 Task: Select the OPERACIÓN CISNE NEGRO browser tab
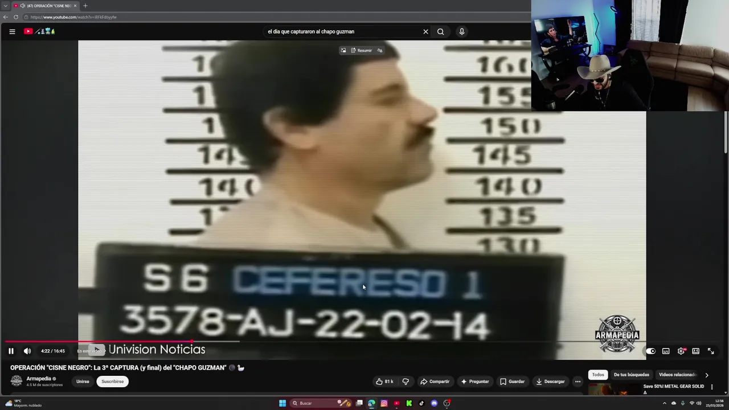click(x=44, y=6)
